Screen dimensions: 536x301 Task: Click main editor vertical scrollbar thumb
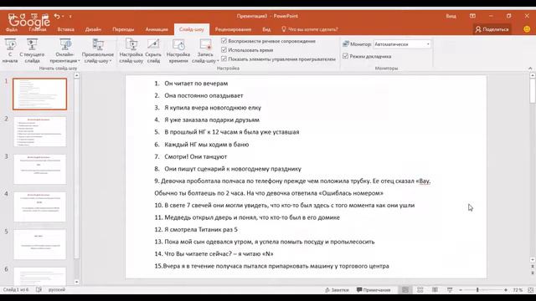tap(533, 90)
